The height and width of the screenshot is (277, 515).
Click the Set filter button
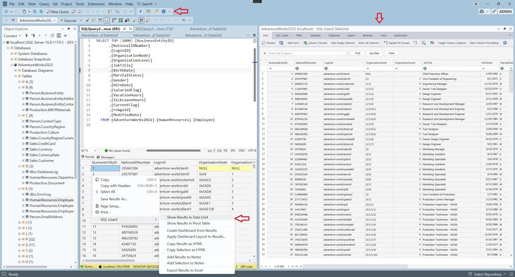click(x=374, y=53)
